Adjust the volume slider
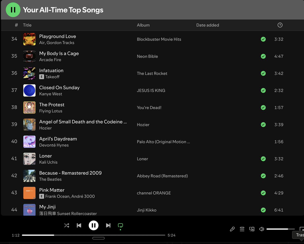Image resolution: width=304 pixels, height=244 pixels. pos(281,229)
